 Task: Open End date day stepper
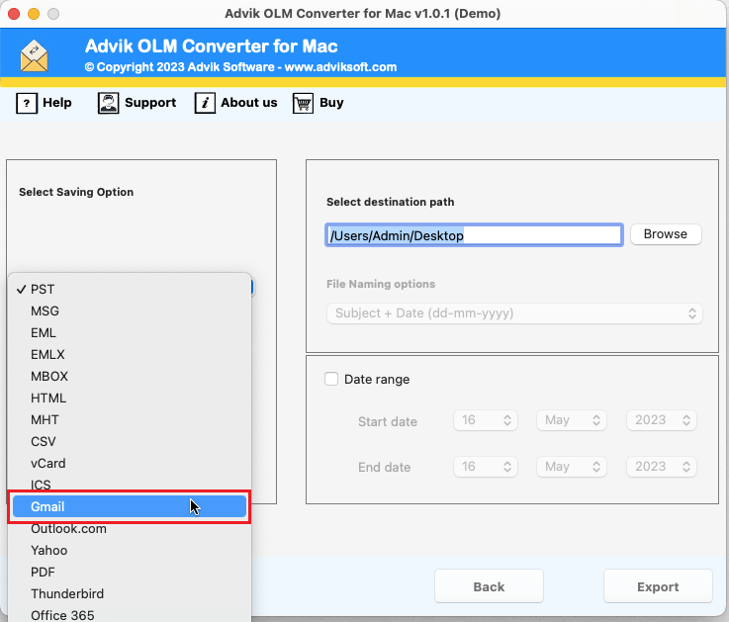(x=486, y=467)
